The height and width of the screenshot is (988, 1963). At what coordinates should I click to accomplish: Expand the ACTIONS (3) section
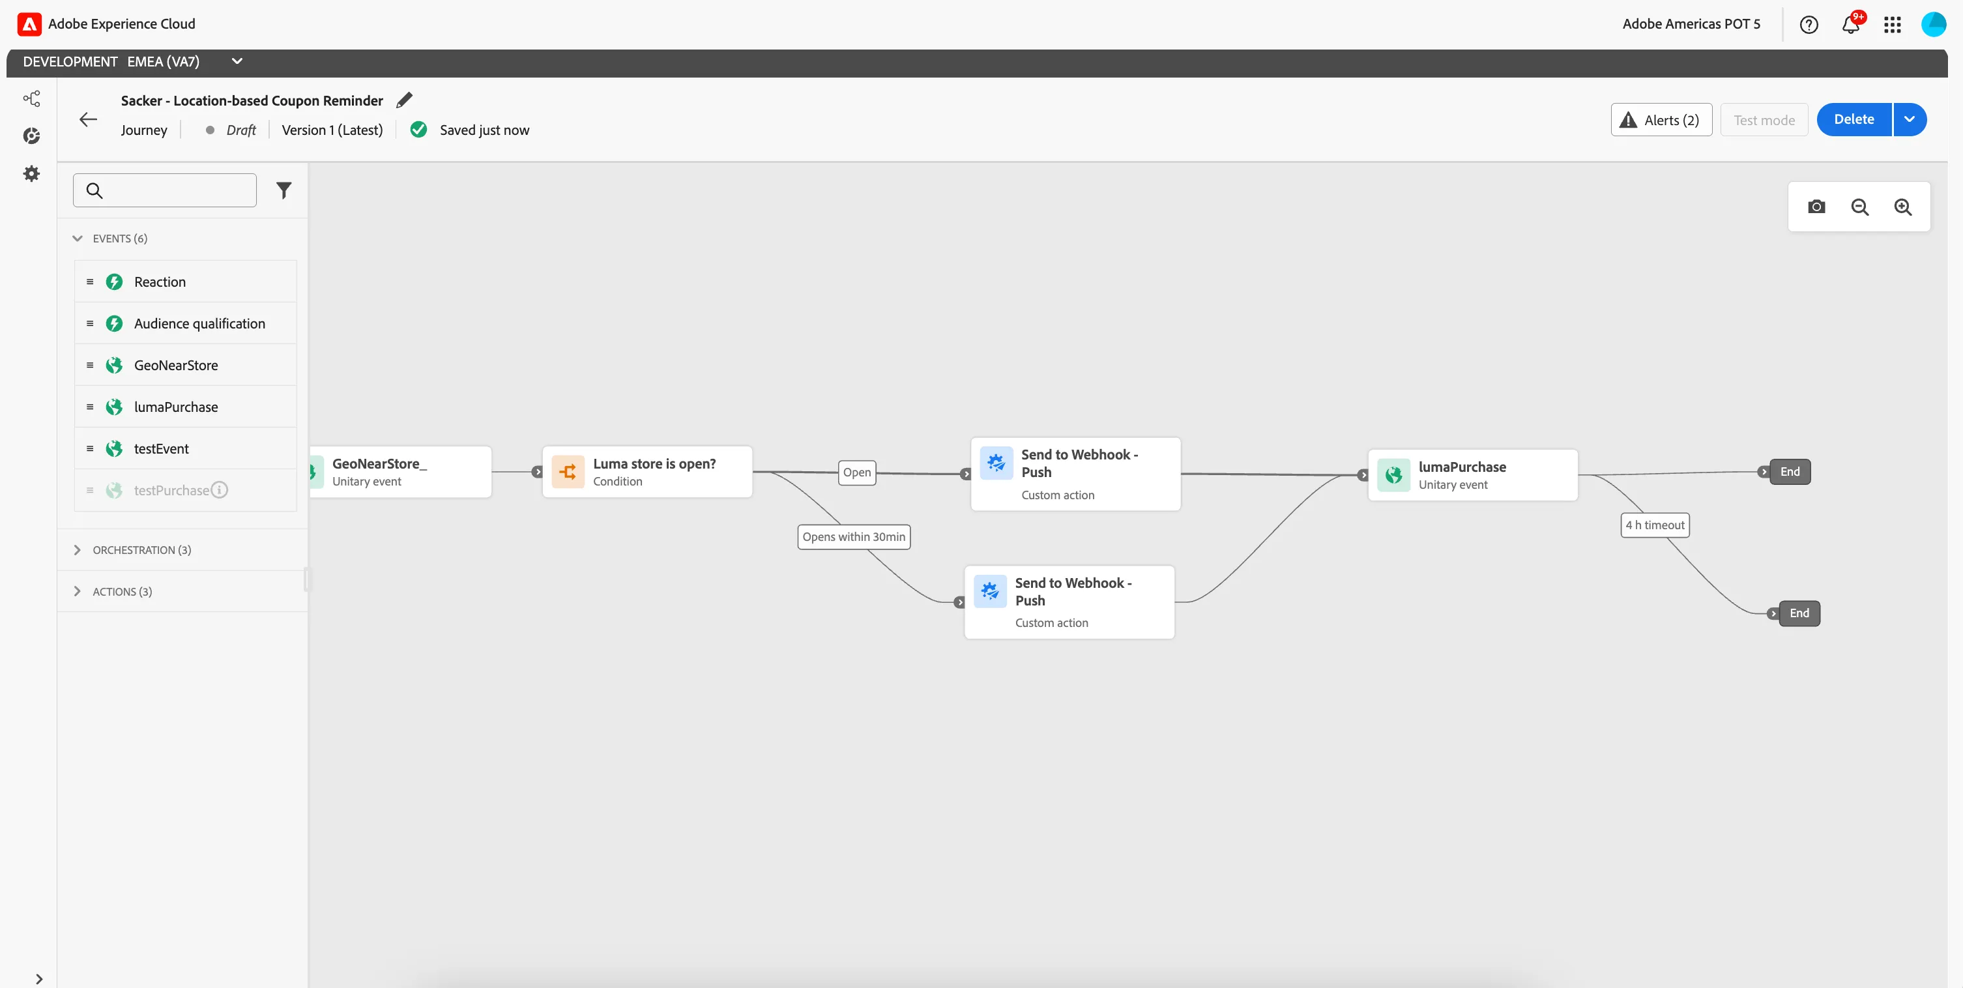tap(78, 591)
